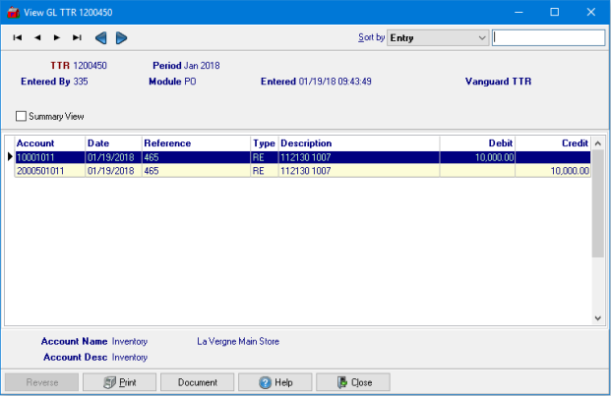Screen dimensions: 611x396
Task: Sort by the Date column header
Action: click(x=113, y=143)
